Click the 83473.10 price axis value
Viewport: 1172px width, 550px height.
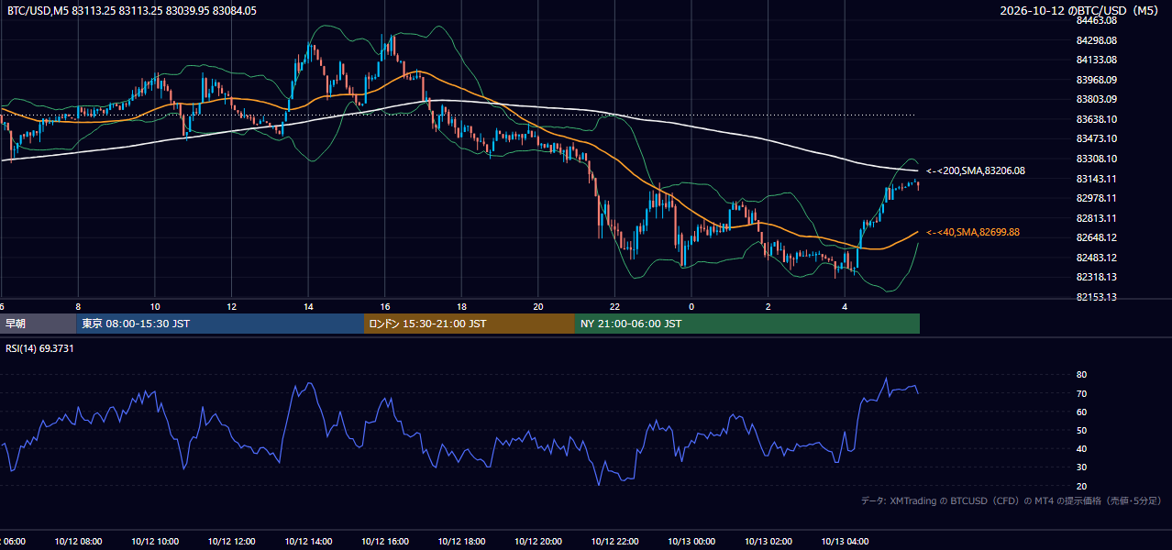pyautogui.click(x=1096, y=138)
